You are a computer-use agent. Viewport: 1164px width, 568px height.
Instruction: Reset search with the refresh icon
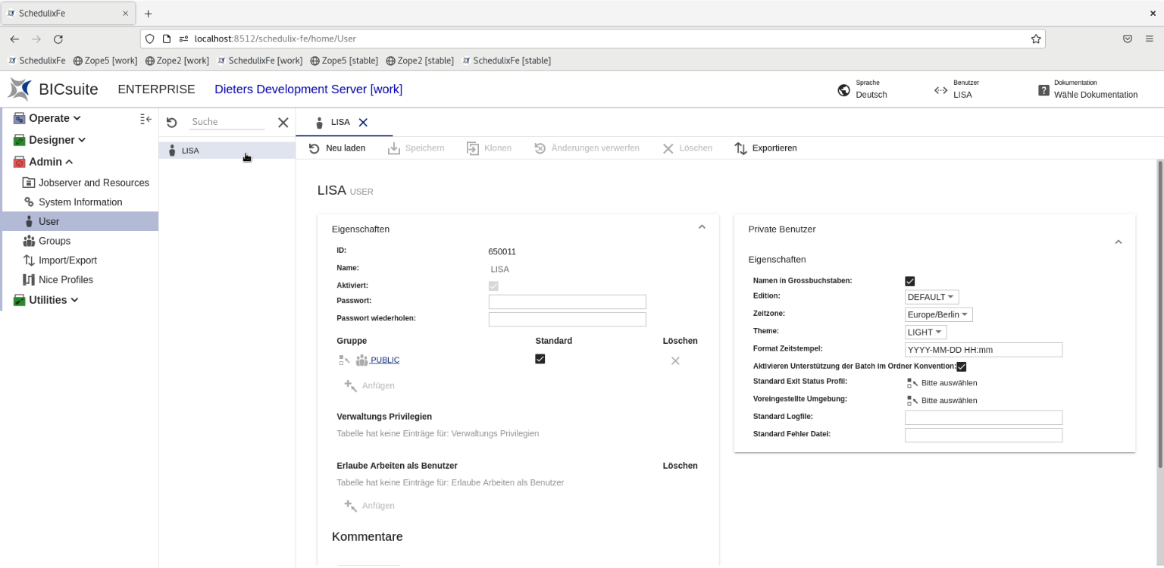(x=171, y=123)
